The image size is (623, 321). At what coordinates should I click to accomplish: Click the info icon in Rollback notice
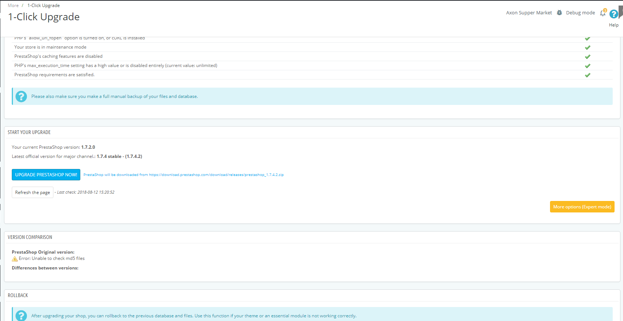[21, 316]
